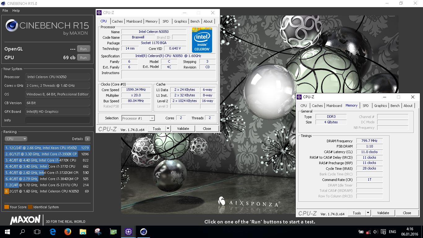
Task: Expand Tools dropdown arrow in CPU-Z CPU window
Action: 168,129
